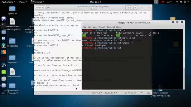Launch the purple text editor icon in dock
The height and width of the screenshot is (107, 191).
pos(4,85)
